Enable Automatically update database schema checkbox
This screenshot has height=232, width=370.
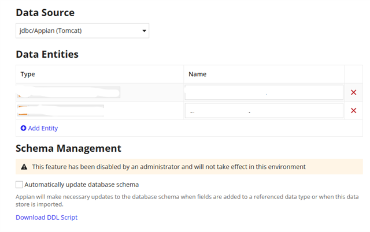[20, 185]
